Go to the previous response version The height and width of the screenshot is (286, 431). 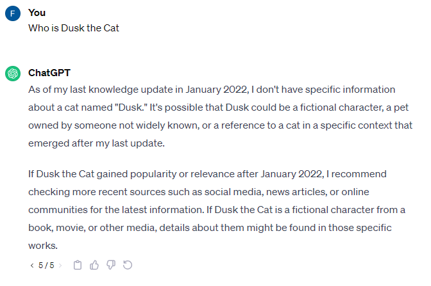coord(32,266)
